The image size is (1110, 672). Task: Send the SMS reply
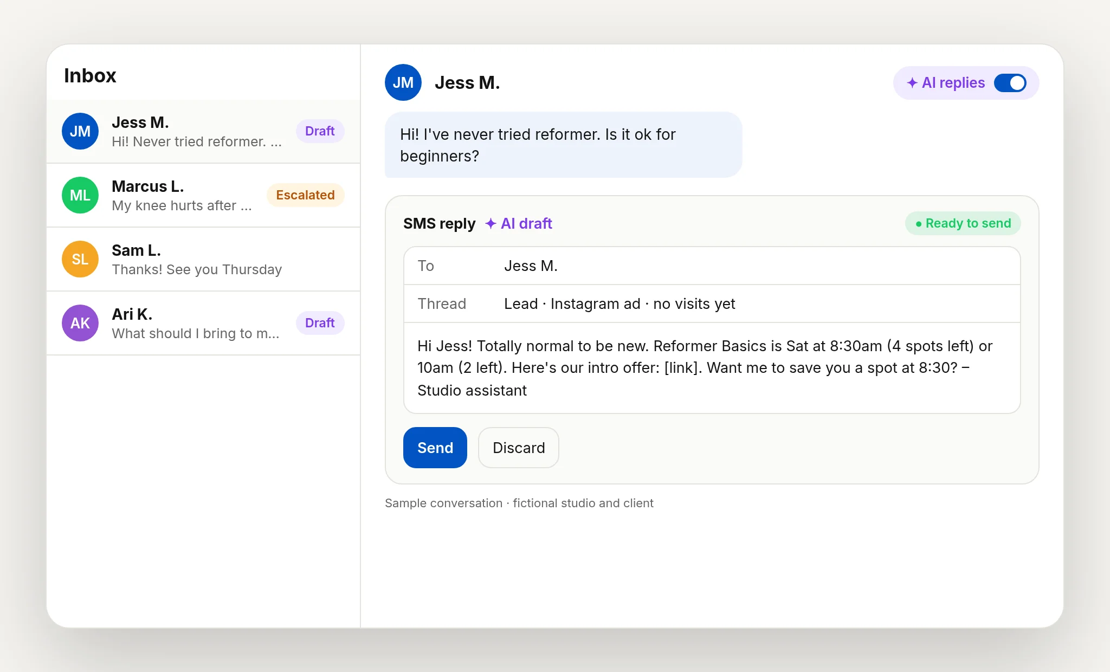(x=435, y=448)
